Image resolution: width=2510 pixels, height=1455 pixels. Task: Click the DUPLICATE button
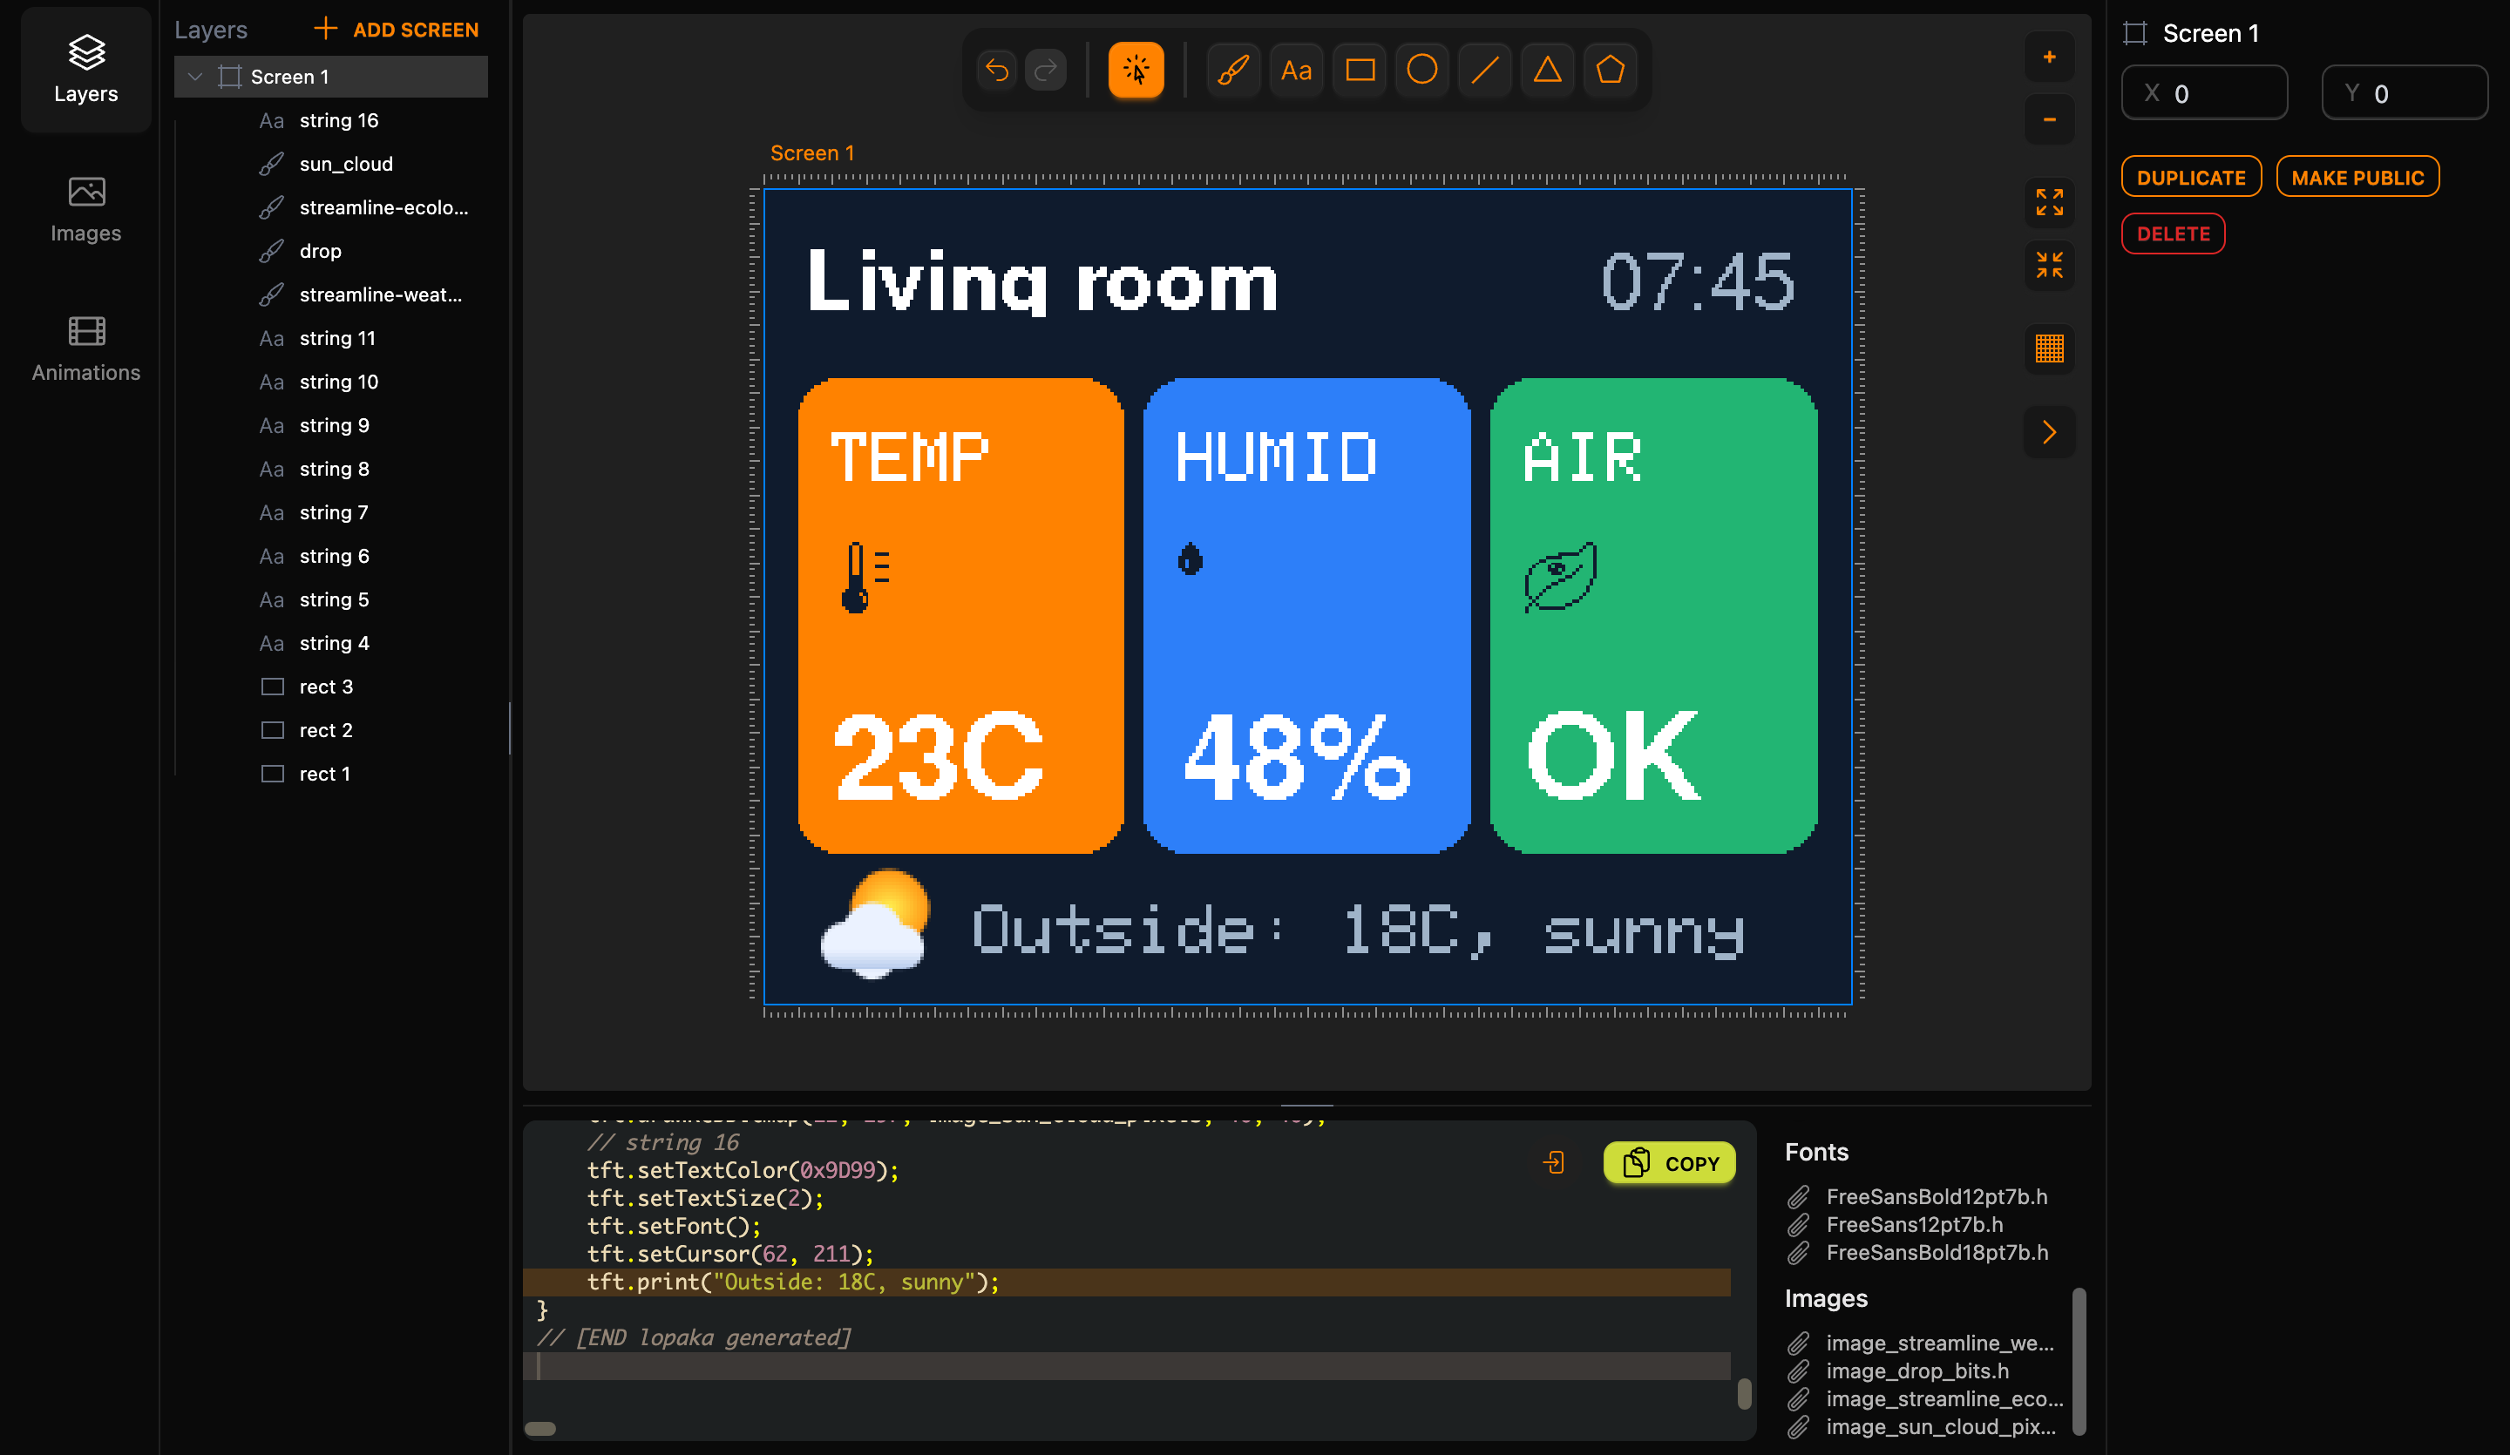click(2191, 177)
